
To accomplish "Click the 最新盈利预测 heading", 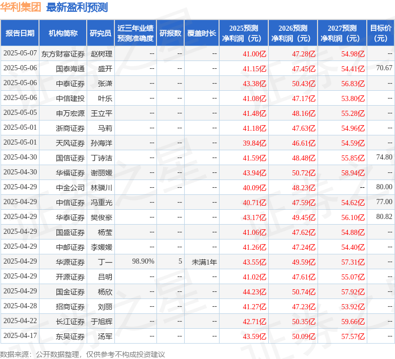I will 77,7.
